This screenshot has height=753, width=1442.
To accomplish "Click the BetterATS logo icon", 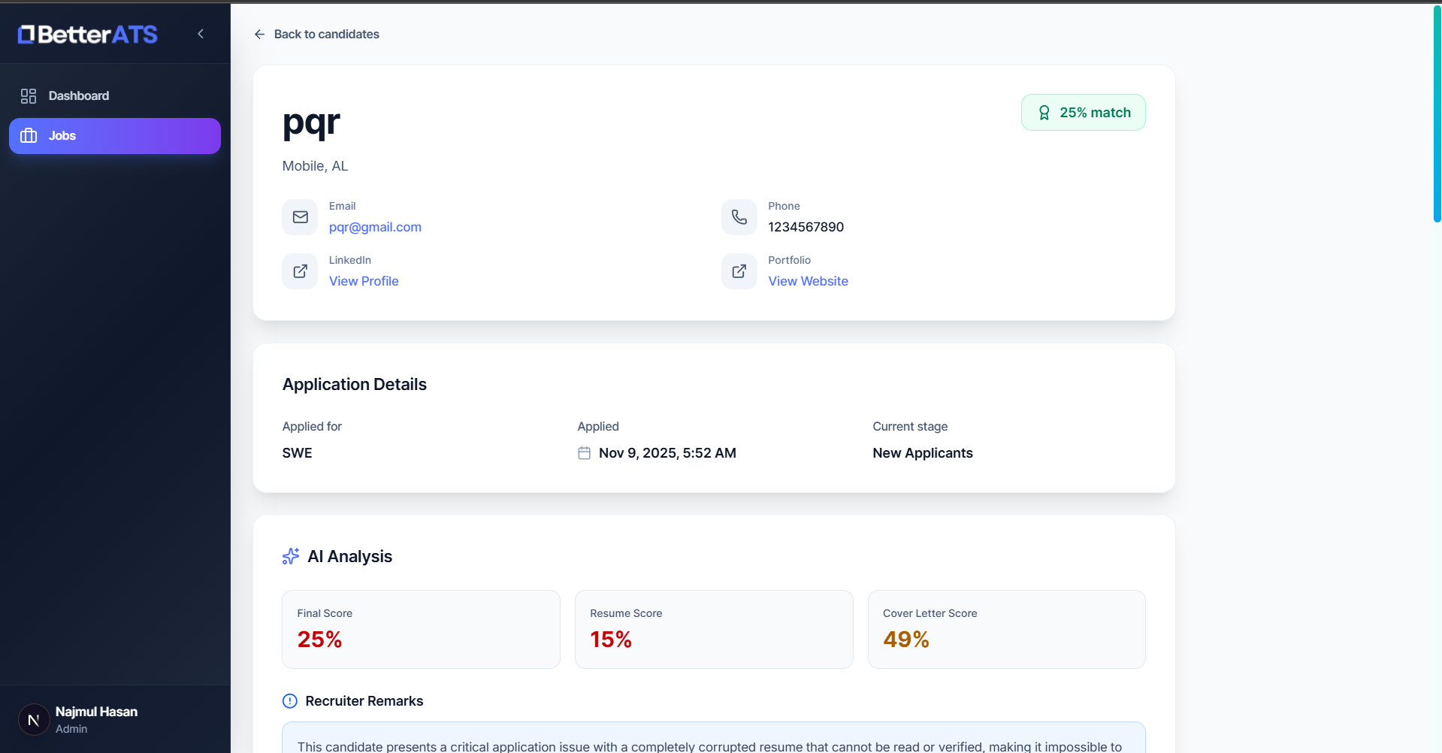I will tap(26, 34).
